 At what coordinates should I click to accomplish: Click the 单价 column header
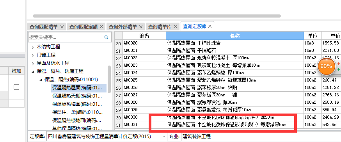pos(331,35)
